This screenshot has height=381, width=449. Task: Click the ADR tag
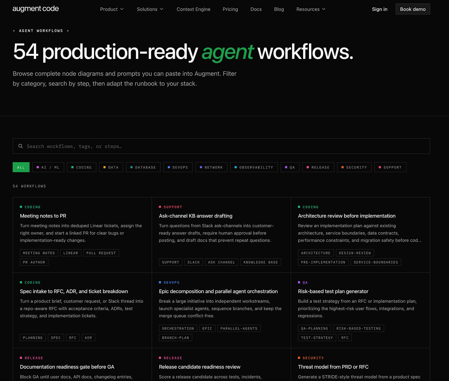click(89, 338)
